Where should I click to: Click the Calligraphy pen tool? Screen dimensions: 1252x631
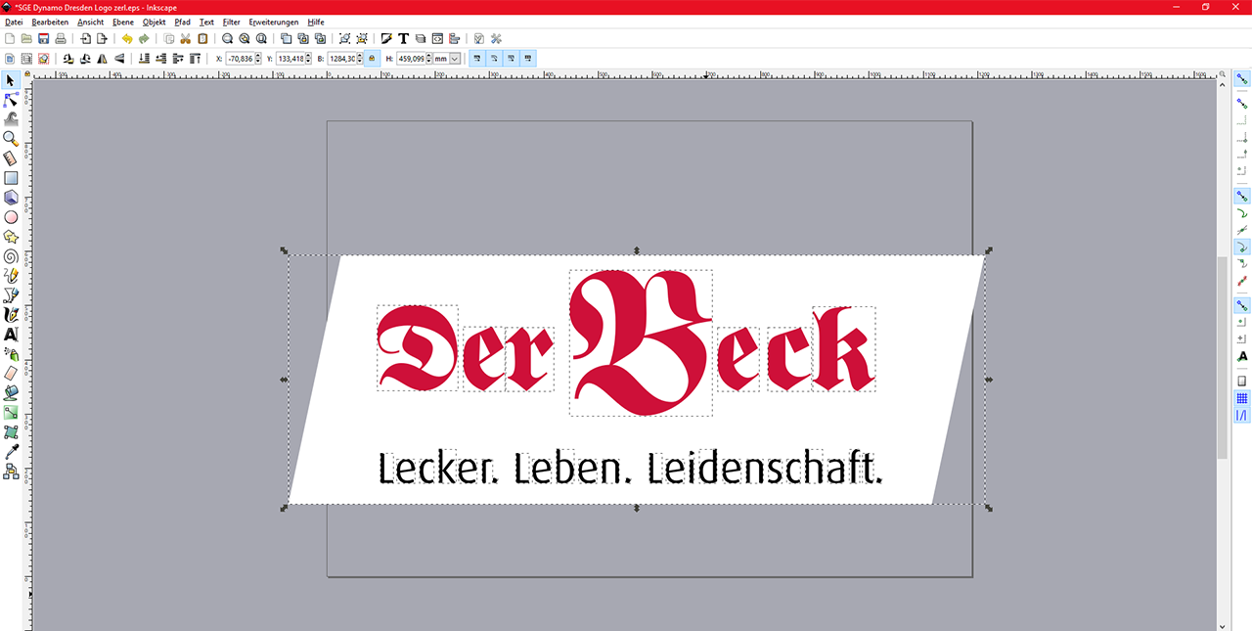11,315
